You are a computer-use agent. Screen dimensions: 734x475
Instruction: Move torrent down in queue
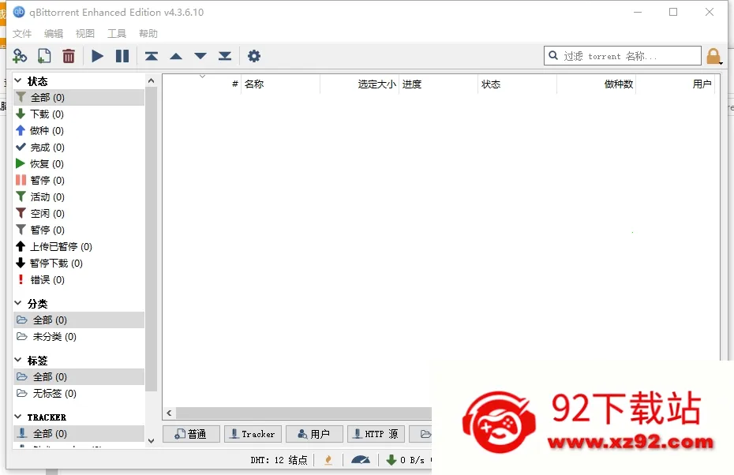(x=200, y=56)
